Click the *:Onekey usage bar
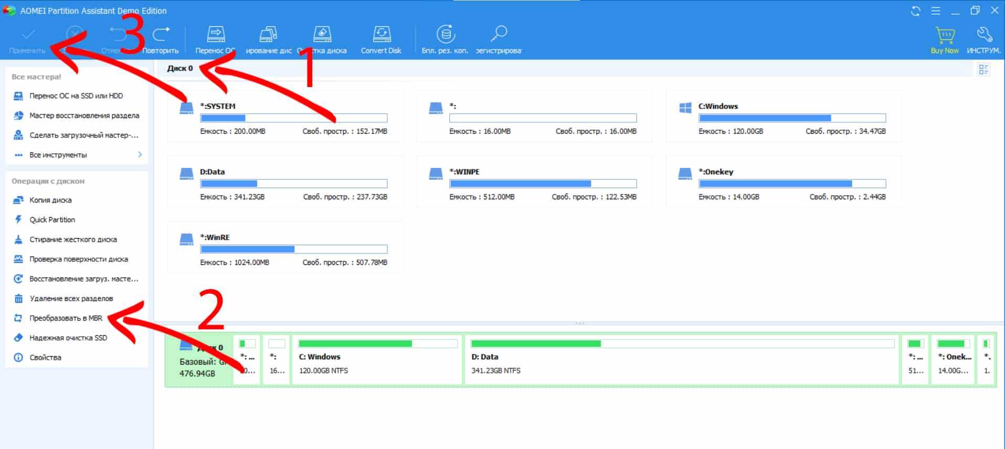 792,184
